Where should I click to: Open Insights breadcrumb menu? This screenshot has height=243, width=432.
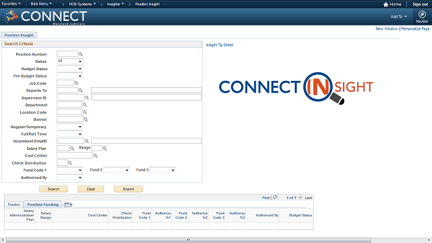[x=115, y=4]
